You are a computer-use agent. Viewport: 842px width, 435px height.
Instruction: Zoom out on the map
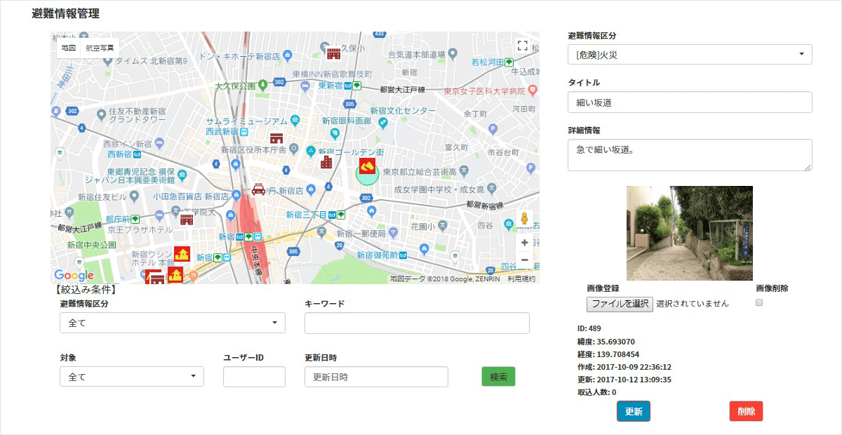pos(524,260)
